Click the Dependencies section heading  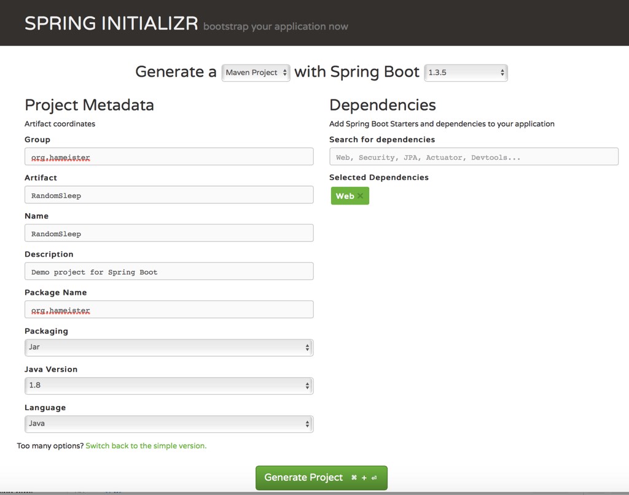coord(382,105)
